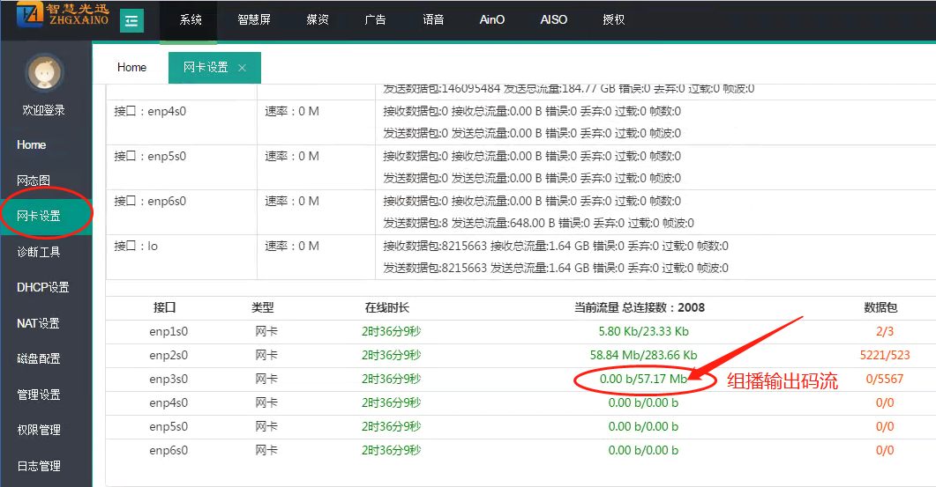Image resolution: width=936 pixels, height=487 pixels.
Task: Expand the 欢迎登录 user dropdown
Action: pyautogui.click(x=44, y=111)
